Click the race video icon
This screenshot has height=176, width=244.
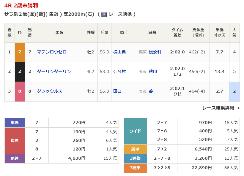click(104, 14)
